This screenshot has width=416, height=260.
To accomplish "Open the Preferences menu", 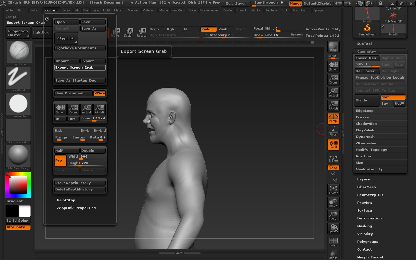I will coord(209,10).
